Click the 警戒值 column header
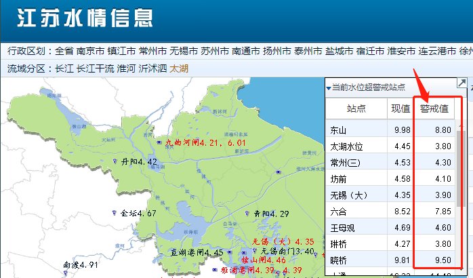Image resolution: width=473 pixels, height=278 pixels. [x=434, y=108]
